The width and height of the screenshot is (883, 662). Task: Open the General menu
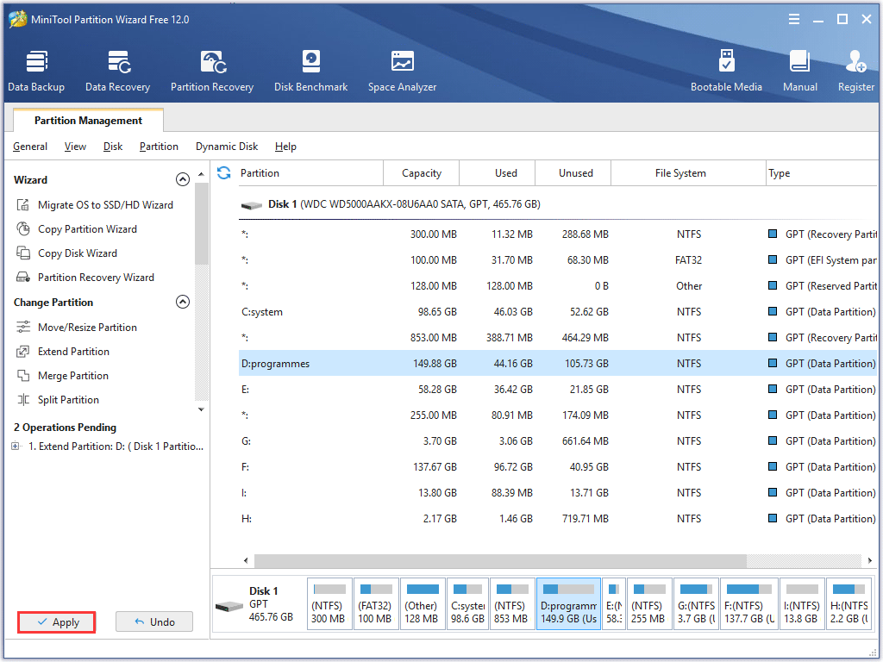30,147
